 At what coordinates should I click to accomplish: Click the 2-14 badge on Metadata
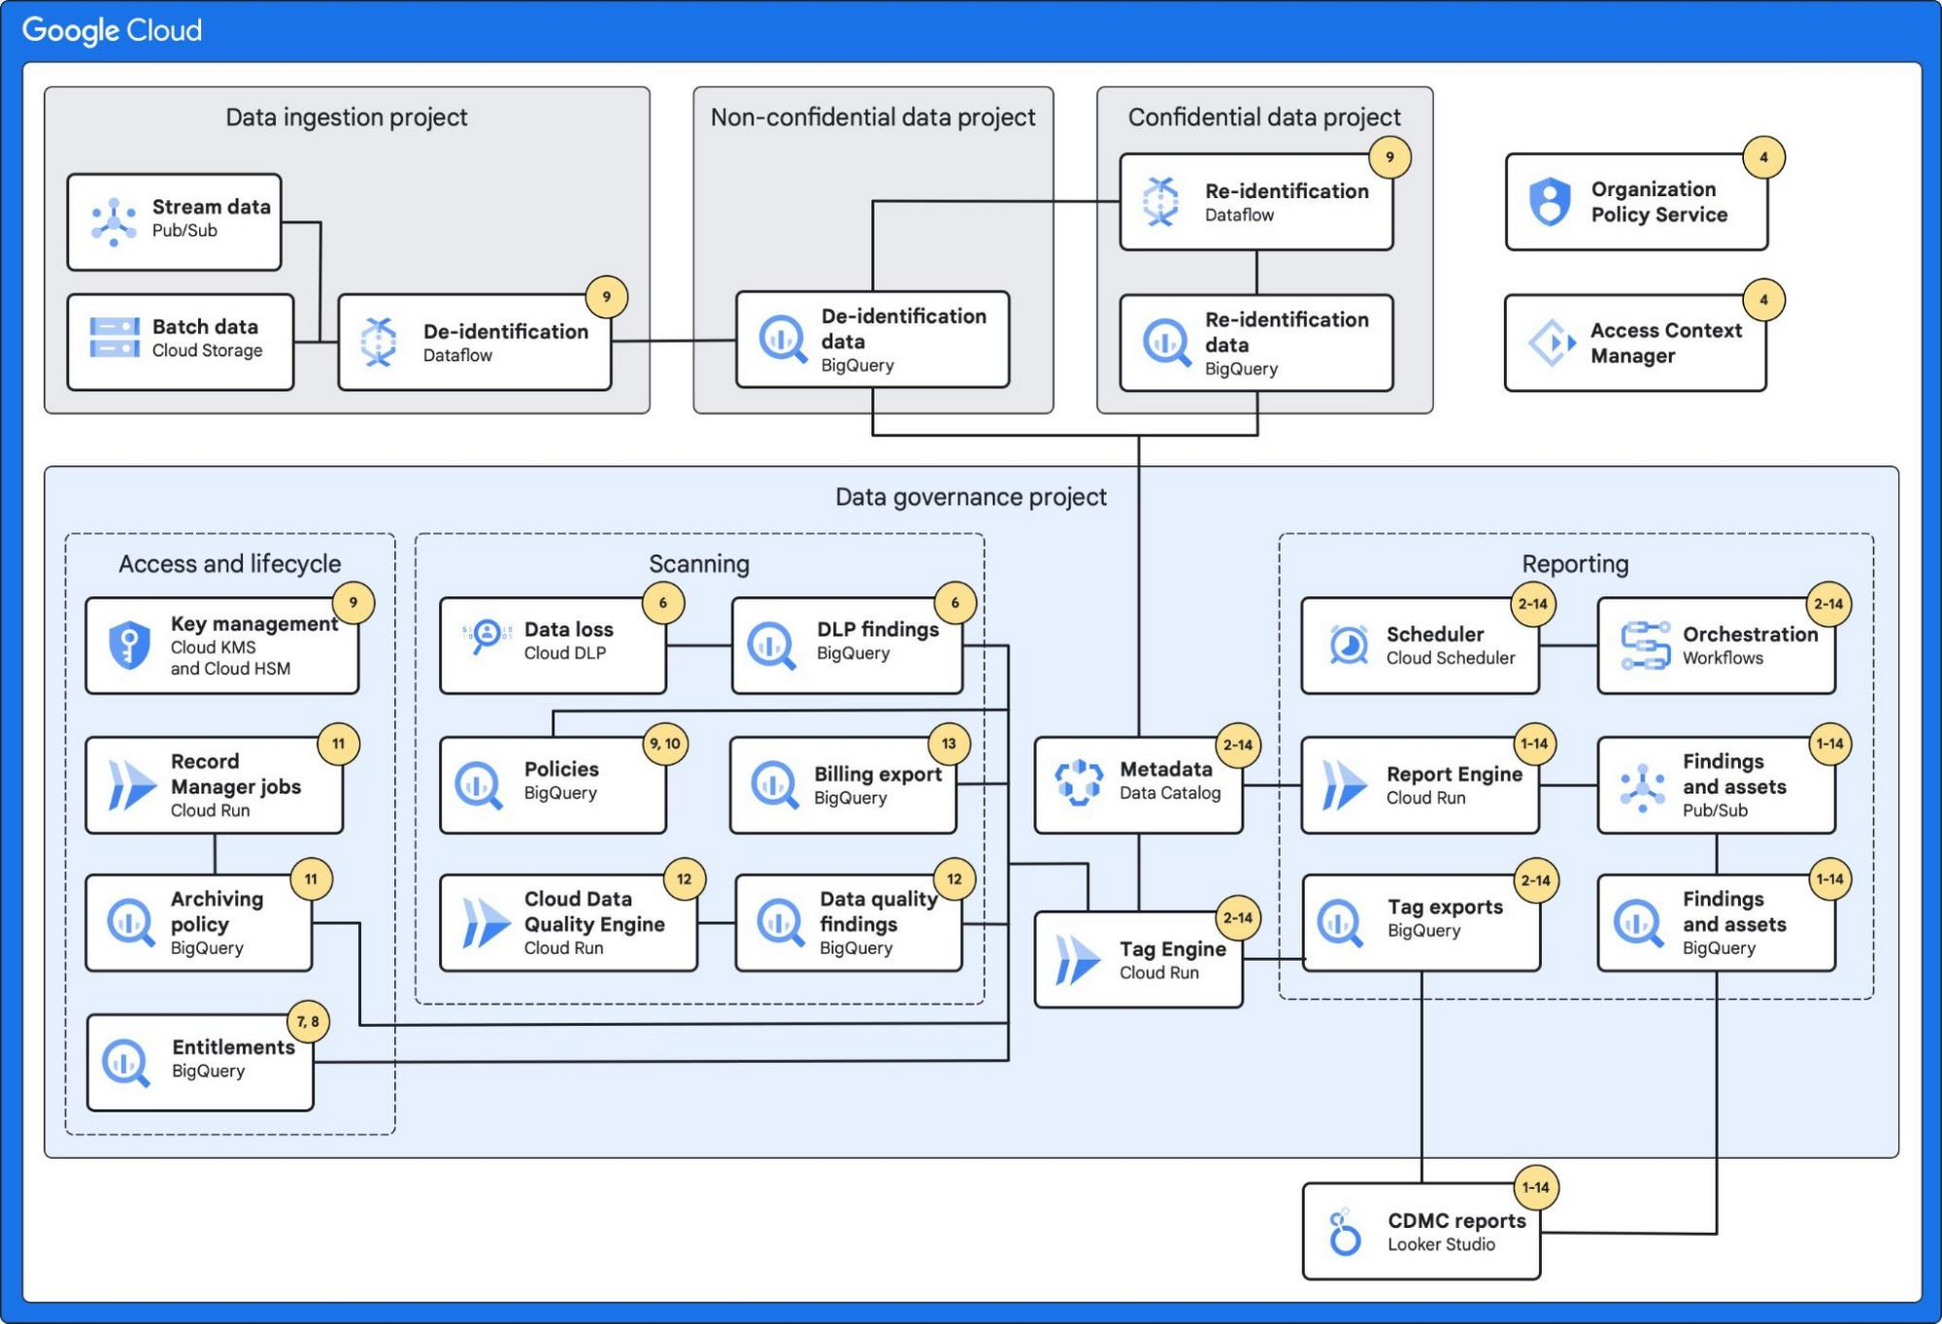(1238, 745)
